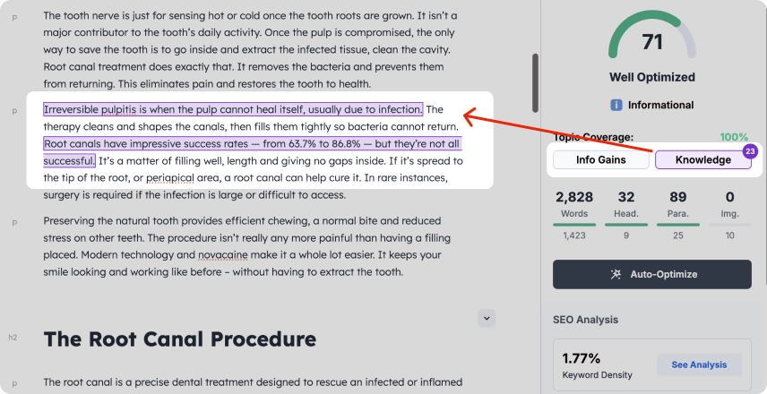Screen dimensions: 767x394
Task: Click the p marker beside the 'The tooth nerve' paragraph
Action: tap(13, 17)
